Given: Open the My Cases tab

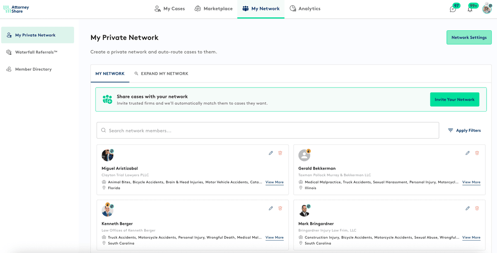Looking at the screenshot, I should tap(169, 9).
